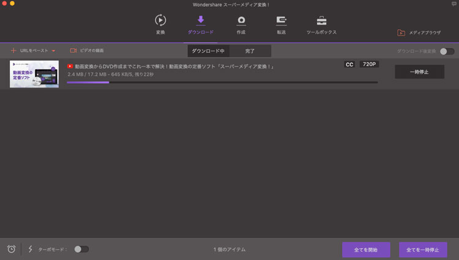
Task: Click the plus icon for URLをペースト
Action: pyautogui.click(x=13, y=50)
